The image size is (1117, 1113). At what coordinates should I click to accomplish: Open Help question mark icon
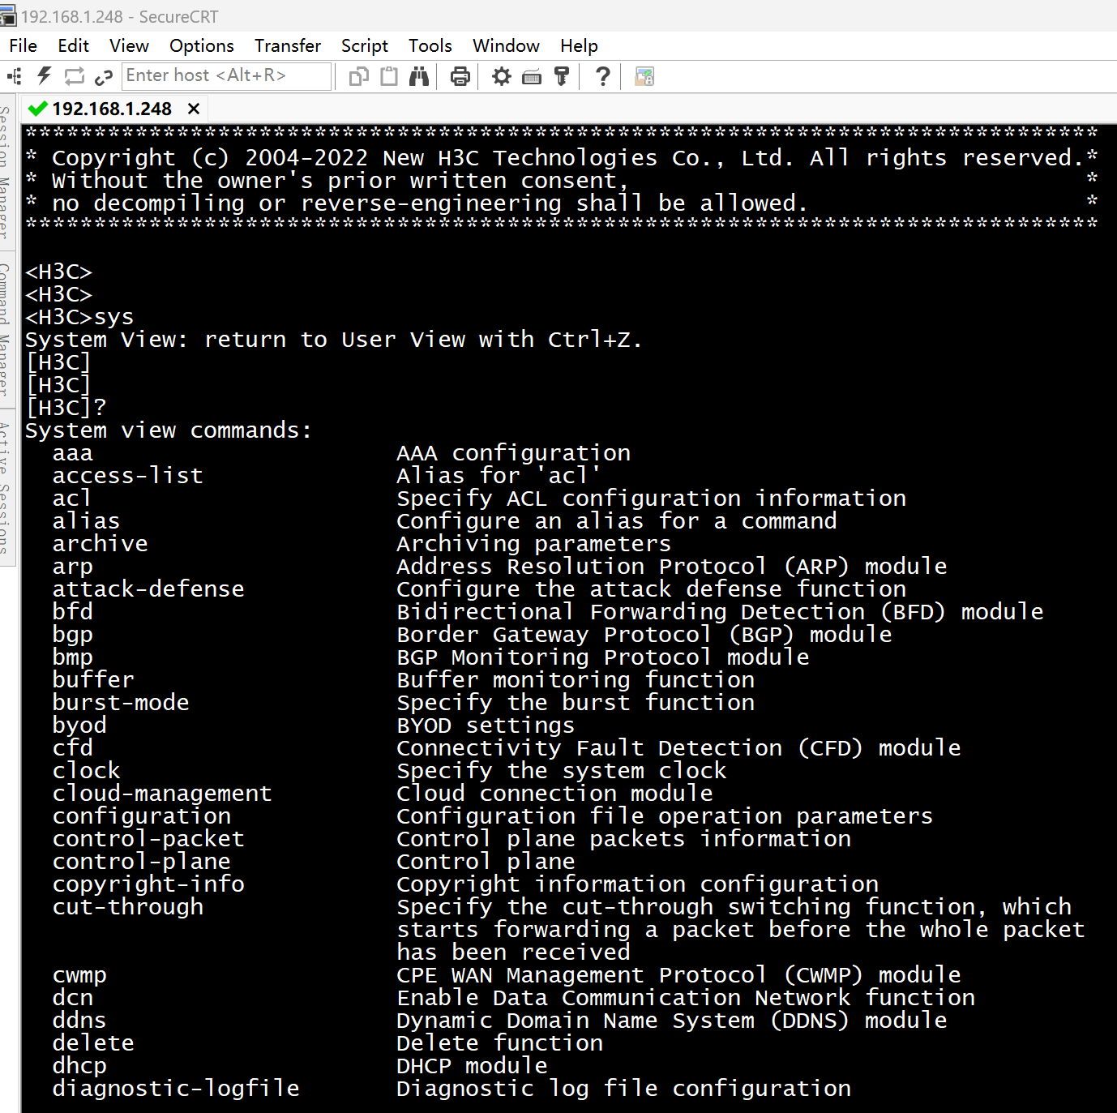click(602, 76)
